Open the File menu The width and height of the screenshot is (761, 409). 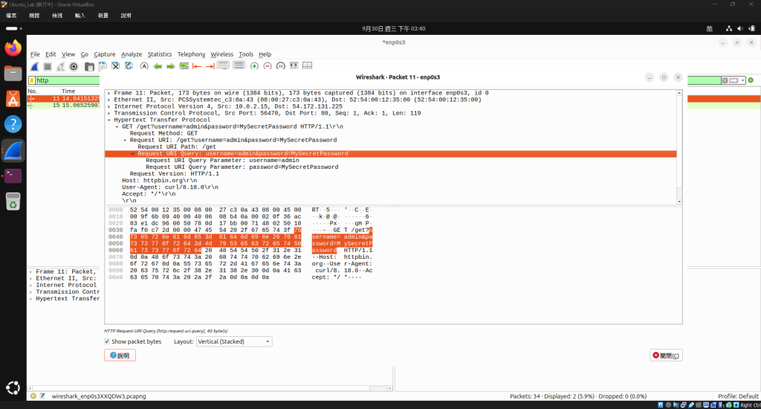tap(35, 54)
